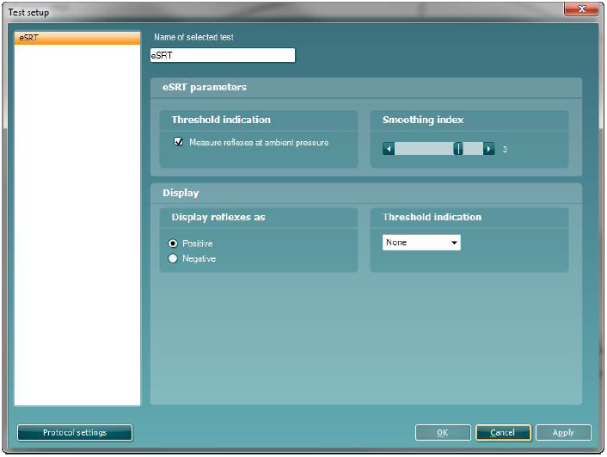Screen dimensions: 607x457
Task: Choose Negative for Display reflexes as
Action: 174,258
